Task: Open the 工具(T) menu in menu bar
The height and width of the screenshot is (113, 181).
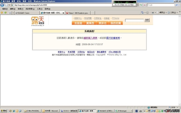Action: [40, 9]
